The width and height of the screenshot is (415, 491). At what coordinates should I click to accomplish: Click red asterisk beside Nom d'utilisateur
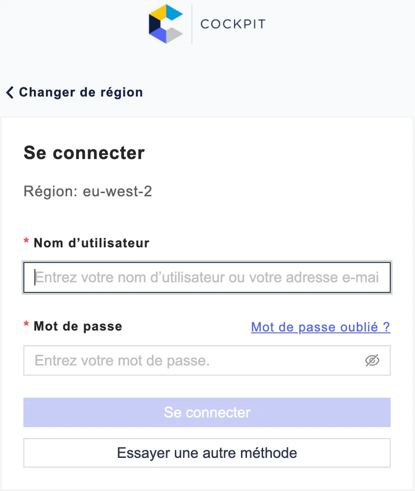pos(26,242)
